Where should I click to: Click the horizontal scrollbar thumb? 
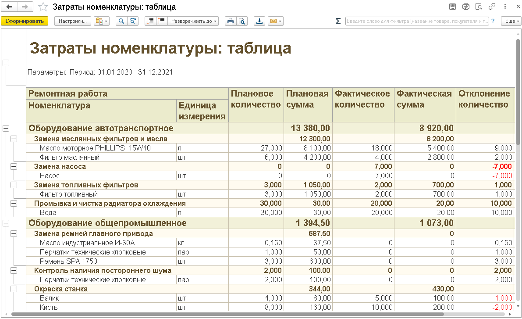click(x=227, y=314)
